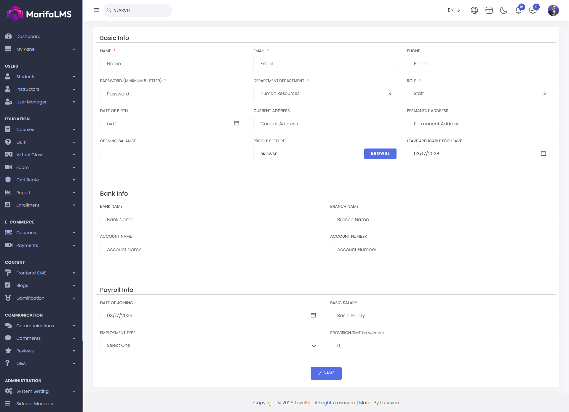Click the layout panel icon in header
Screen dimensions: 569x412
click(x=489, y=10)
